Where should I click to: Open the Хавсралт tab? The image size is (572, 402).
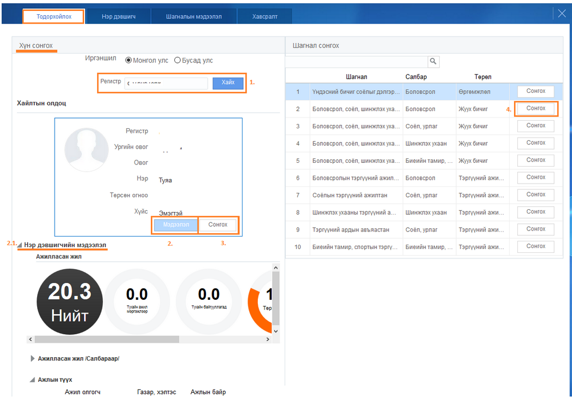(265, 16)
